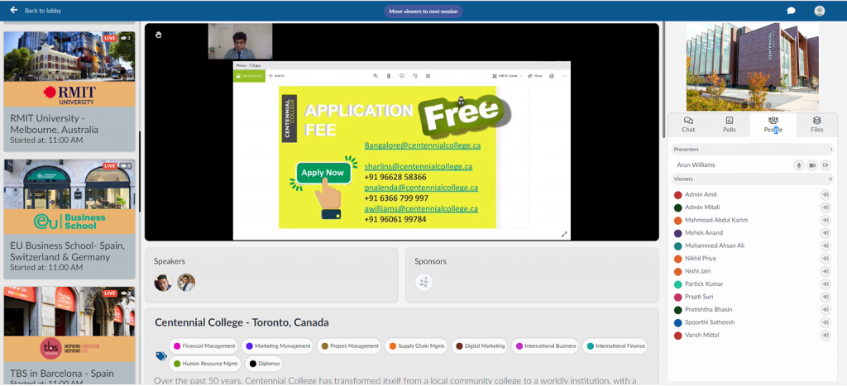The height and width of the screenshot is (386, 847).
Task: Remove Arun Williams from presenters
Action: (825, 165)
